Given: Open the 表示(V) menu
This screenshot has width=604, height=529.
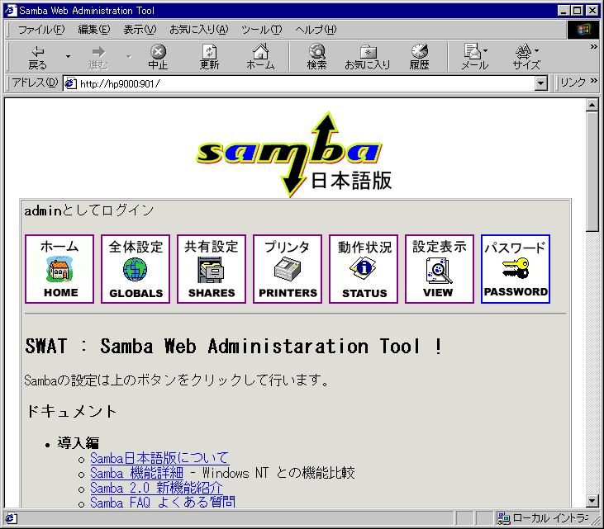Looking at the screenshot, I should [140, 30].
